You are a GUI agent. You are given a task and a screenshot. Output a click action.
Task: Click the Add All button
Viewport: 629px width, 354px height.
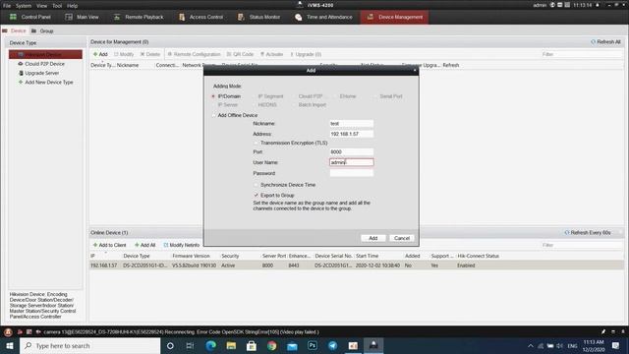(144, 245)
